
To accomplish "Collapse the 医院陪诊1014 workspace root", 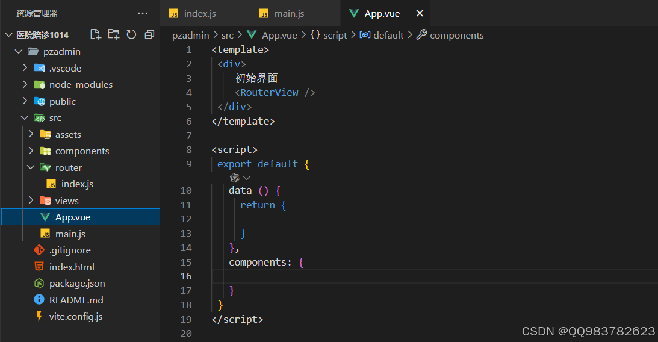I will coord(8,35).
